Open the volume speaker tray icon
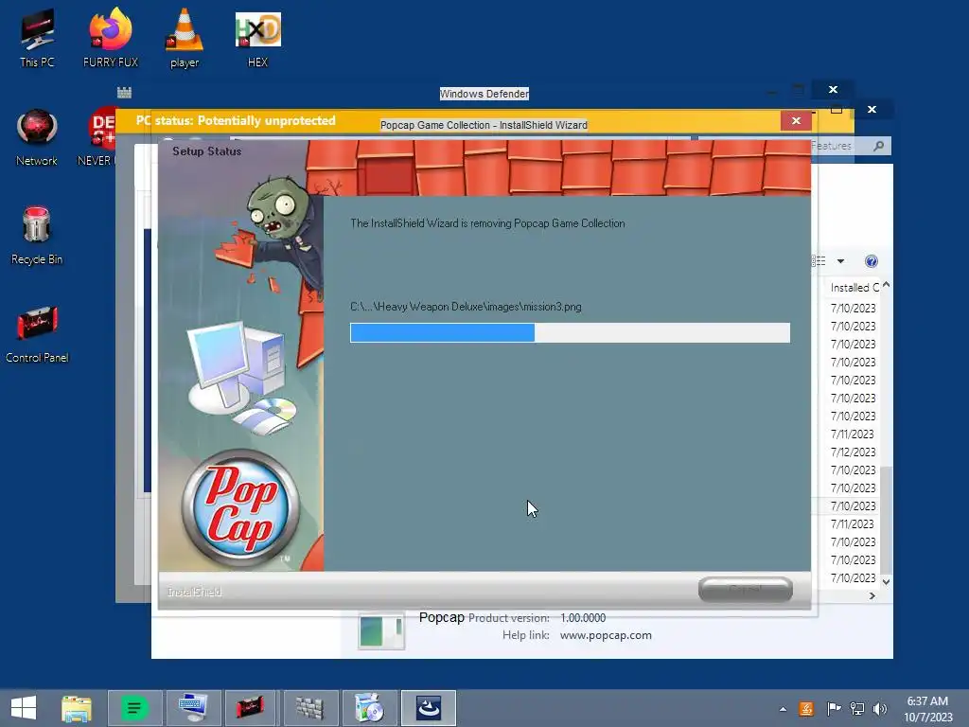This screenshot has height=727, width=969. coord(879,708)
